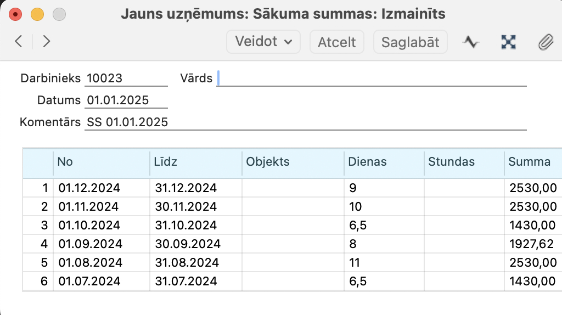Select row number 6 in table
The height and width of the screenshot is (315, 562).
[x=38, y=281]
